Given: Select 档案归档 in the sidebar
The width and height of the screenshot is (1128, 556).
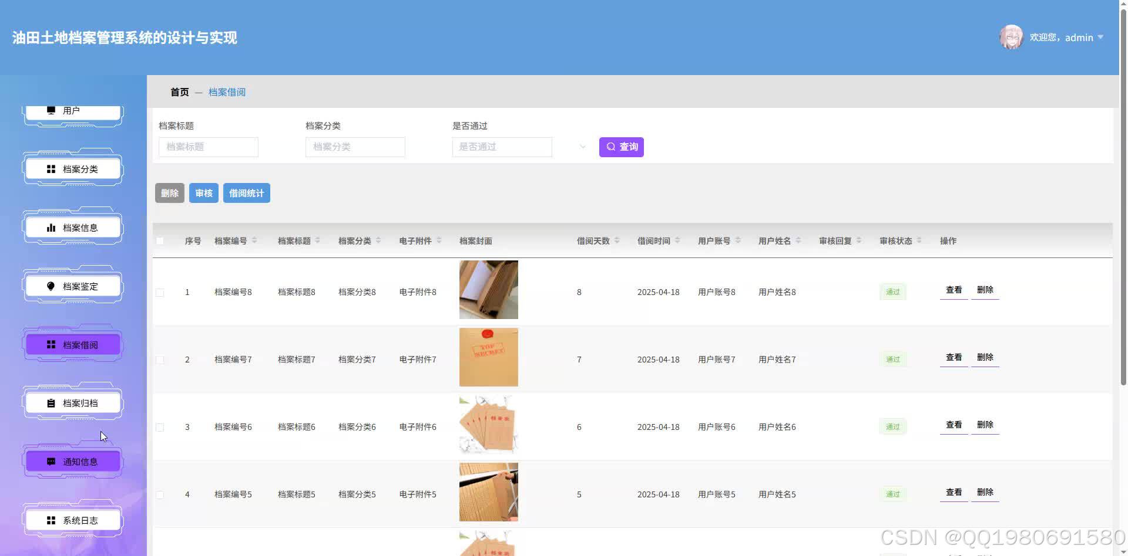Looking at the screenshot, I should 72,403.
